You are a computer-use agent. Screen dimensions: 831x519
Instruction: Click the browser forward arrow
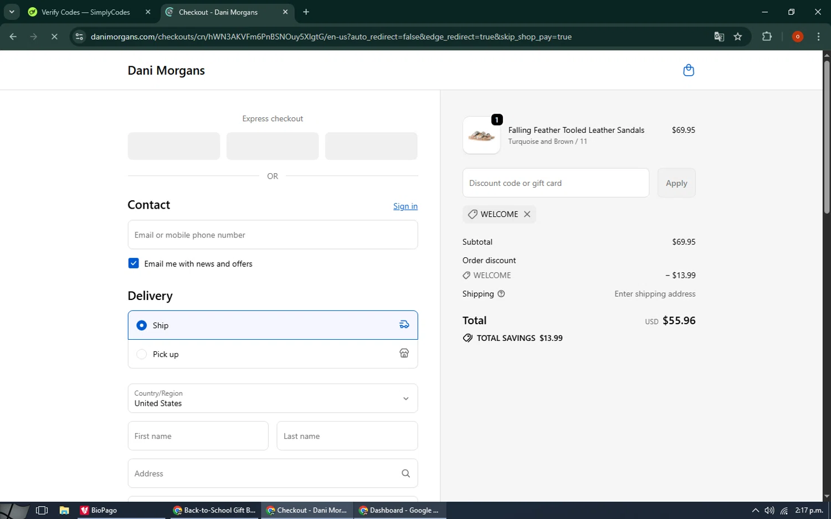coord(34,37)
